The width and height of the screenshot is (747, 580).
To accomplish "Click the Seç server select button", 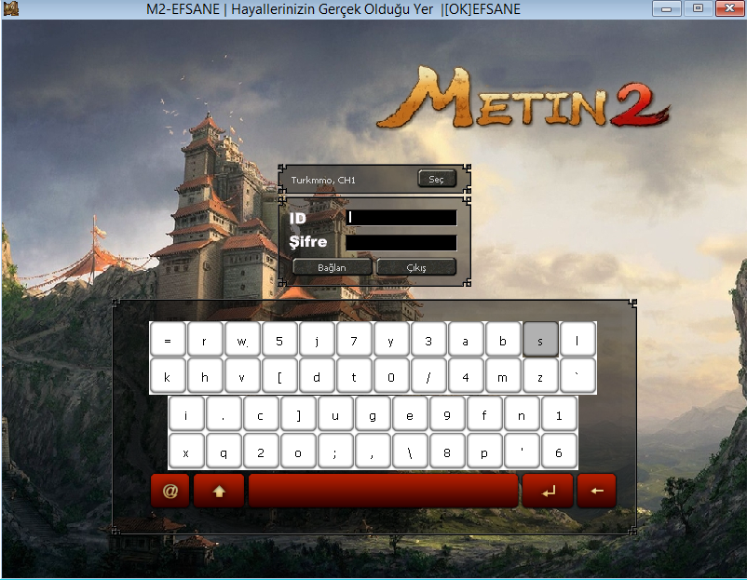I will [x=437, y=179].
